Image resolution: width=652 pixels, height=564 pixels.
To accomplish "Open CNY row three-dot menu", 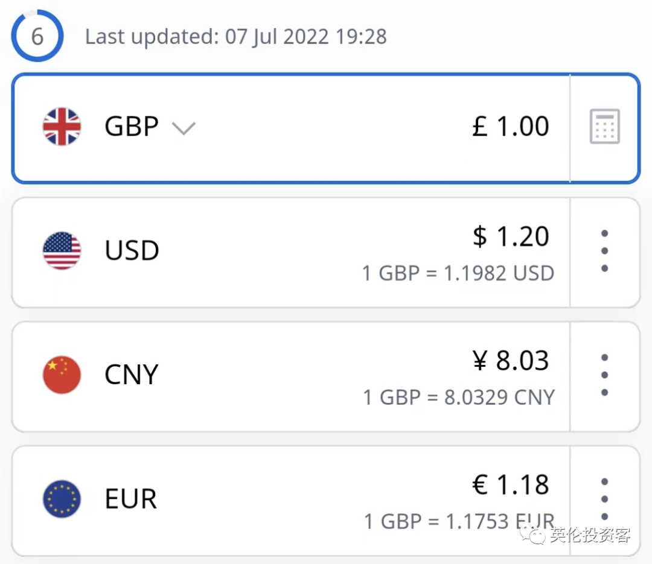I will (x=604, y=375).
